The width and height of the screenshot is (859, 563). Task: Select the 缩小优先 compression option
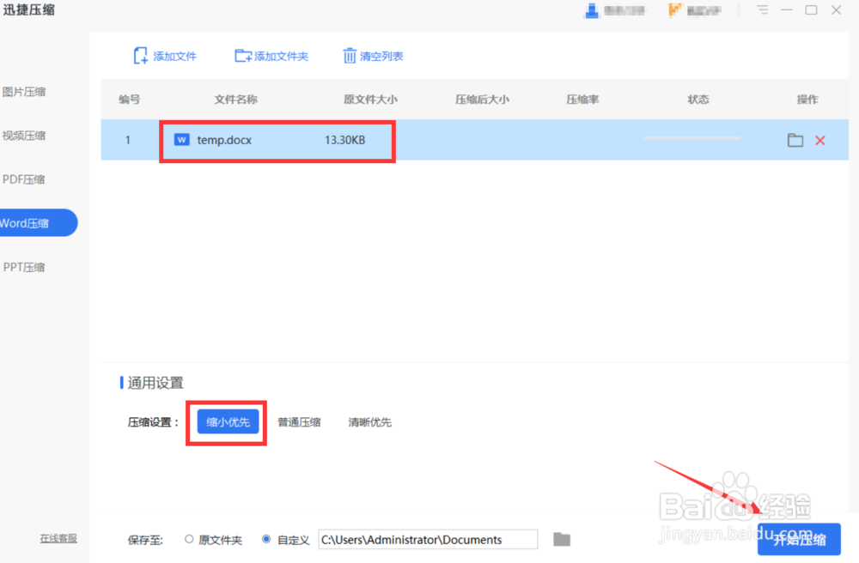tap(226, 421)
